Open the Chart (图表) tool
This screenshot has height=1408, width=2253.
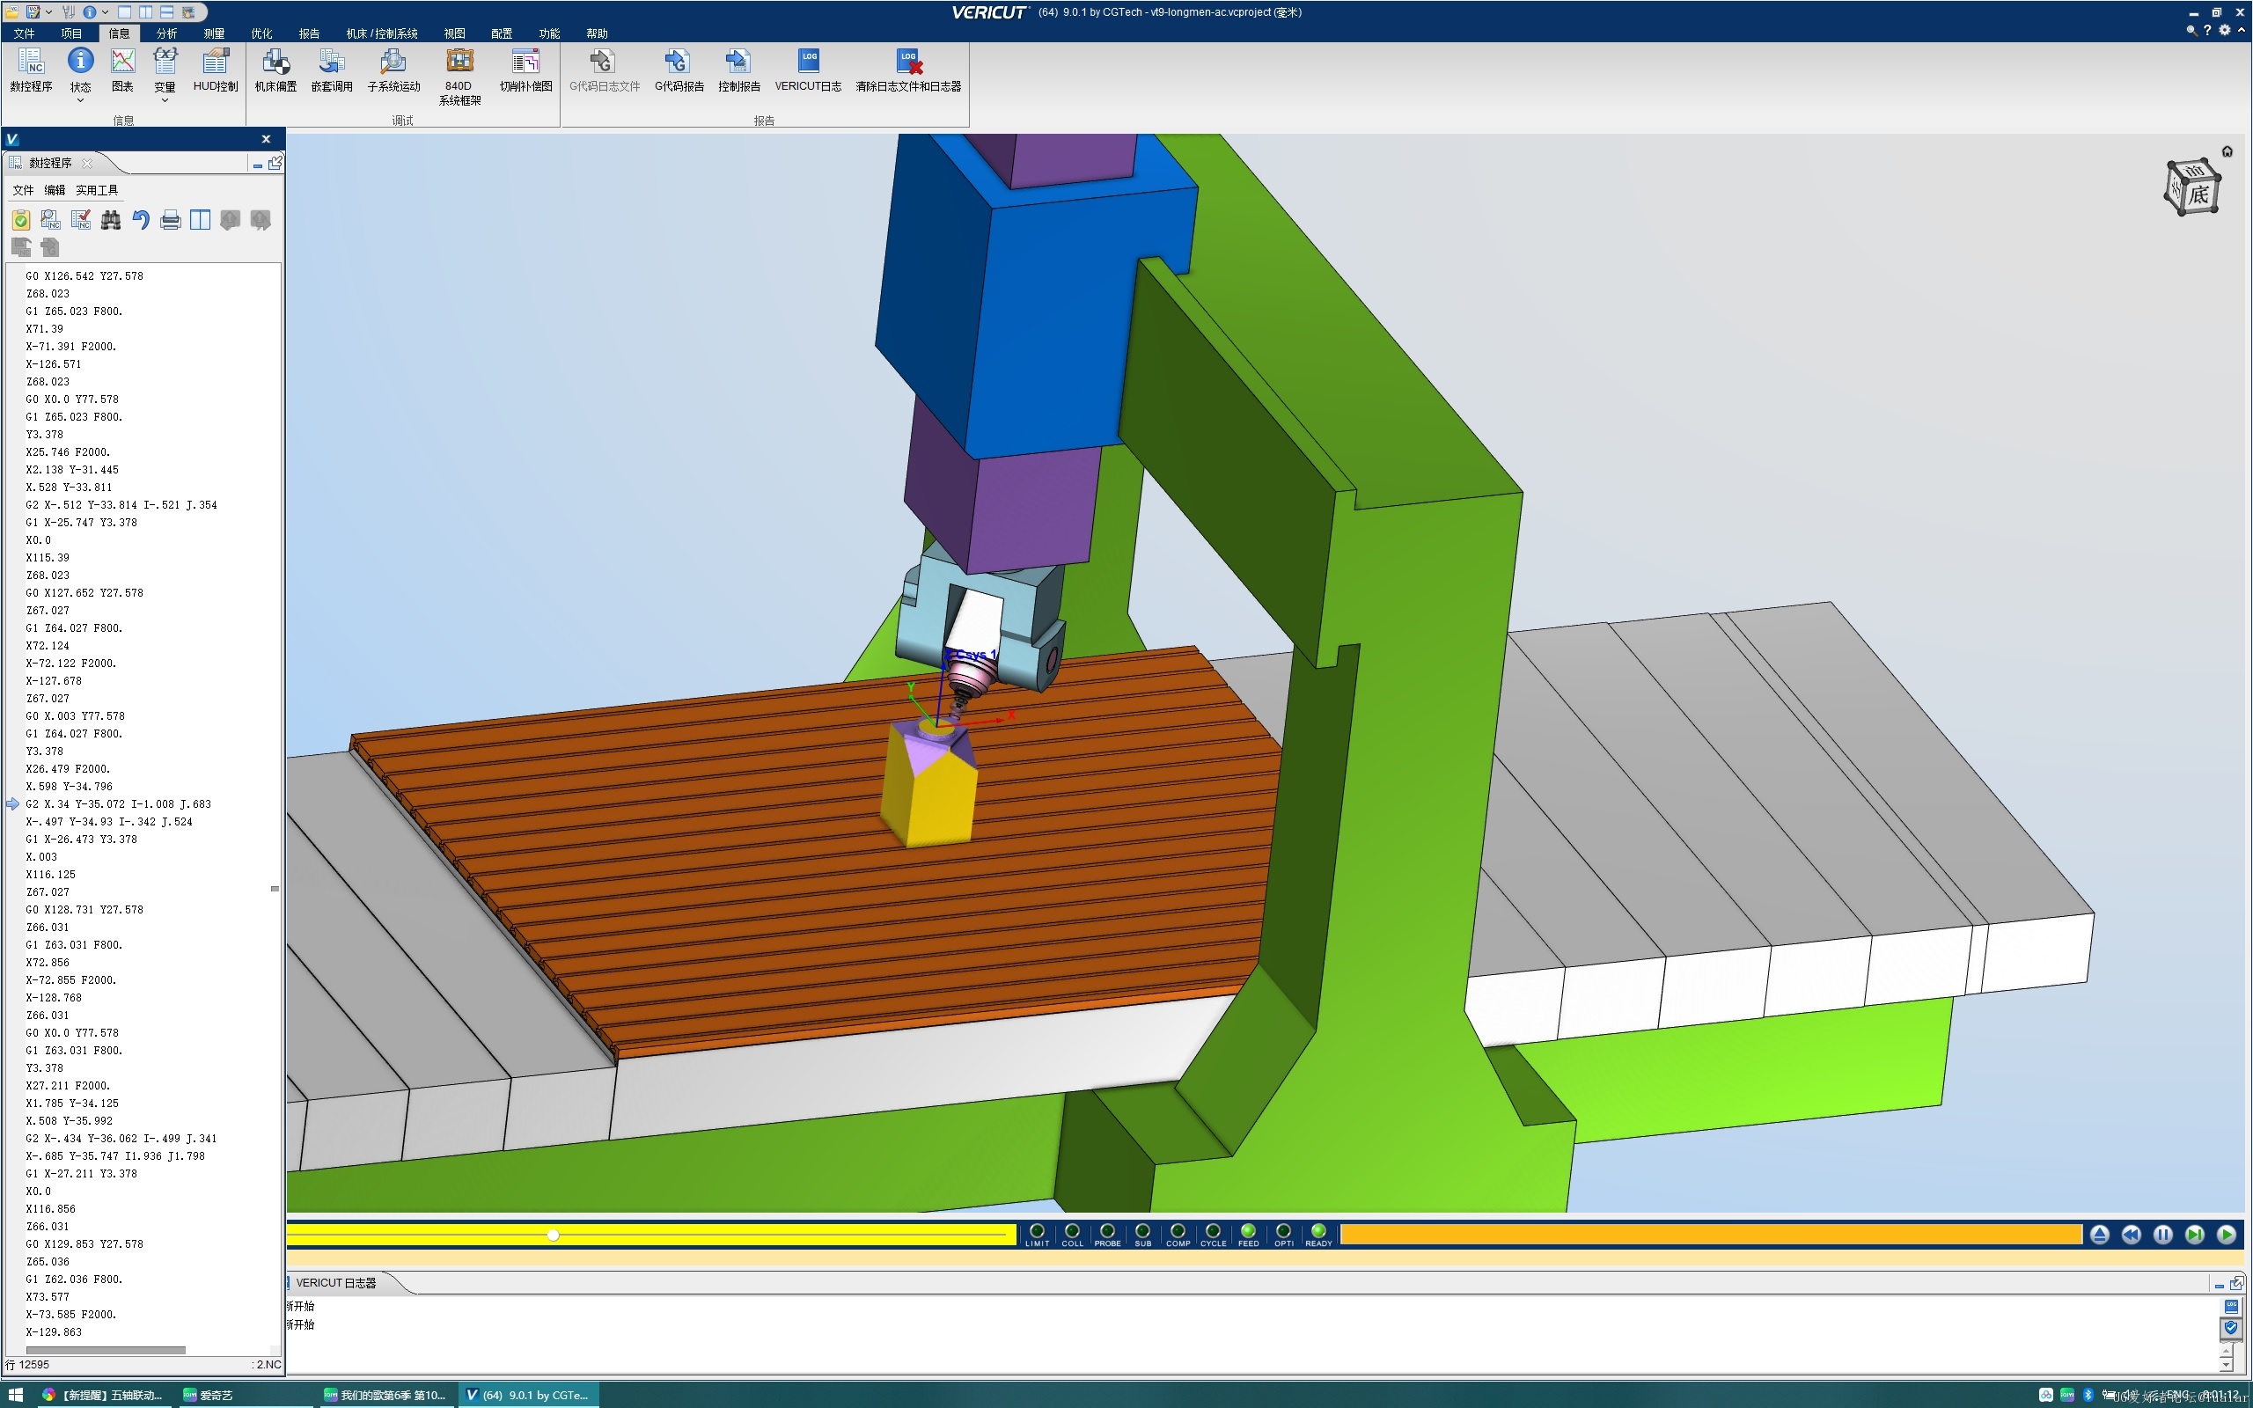pyautogui.click(x=123, y=70)
